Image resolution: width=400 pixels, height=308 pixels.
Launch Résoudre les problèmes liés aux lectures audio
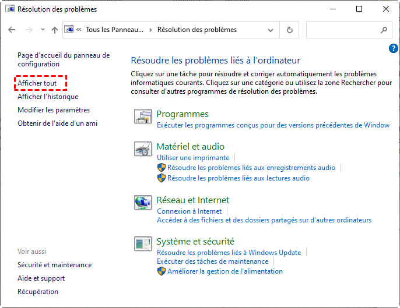tap(238, 178)
